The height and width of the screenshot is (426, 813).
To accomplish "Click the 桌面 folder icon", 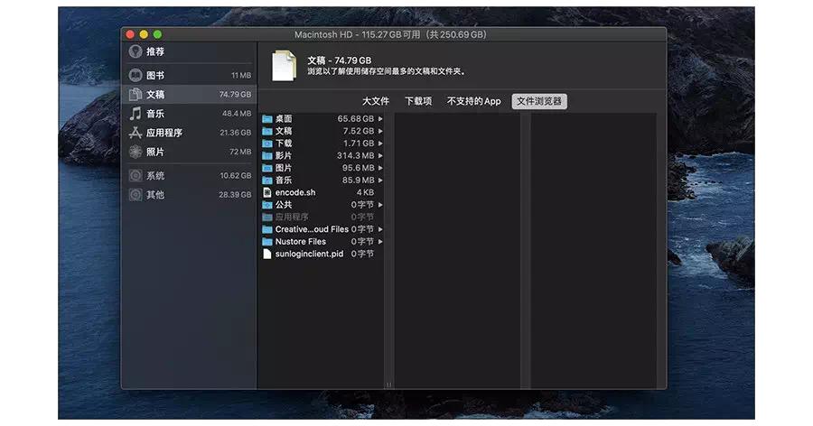I will tap(267, 118).
